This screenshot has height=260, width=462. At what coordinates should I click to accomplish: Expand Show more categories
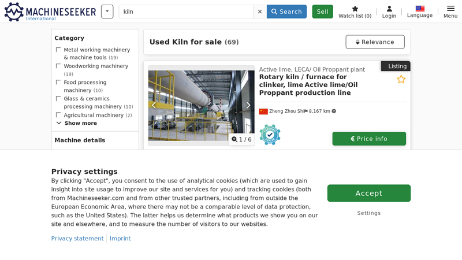tap(76, 123)
